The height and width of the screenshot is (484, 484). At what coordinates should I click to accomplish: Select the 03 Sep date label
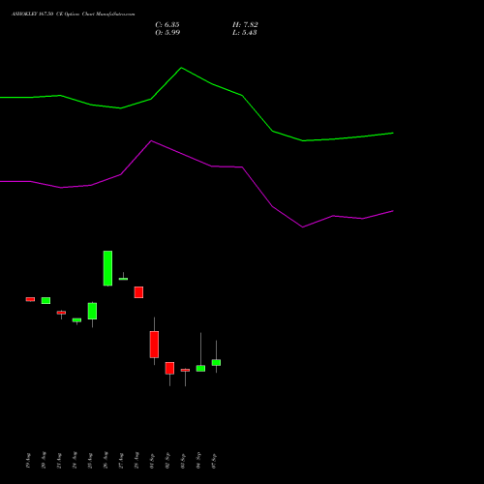183,461
